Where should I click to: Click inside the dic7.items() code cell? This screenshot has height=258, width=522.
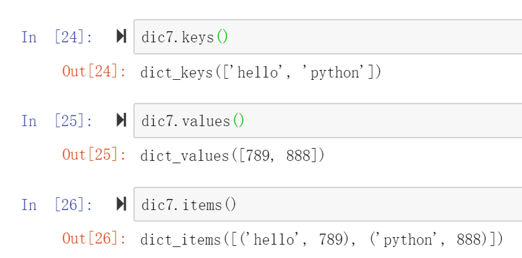pos(328,204)
